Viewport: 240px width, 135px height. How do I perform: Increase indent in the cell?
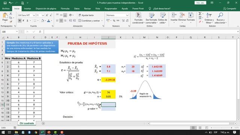click(74, 21)
